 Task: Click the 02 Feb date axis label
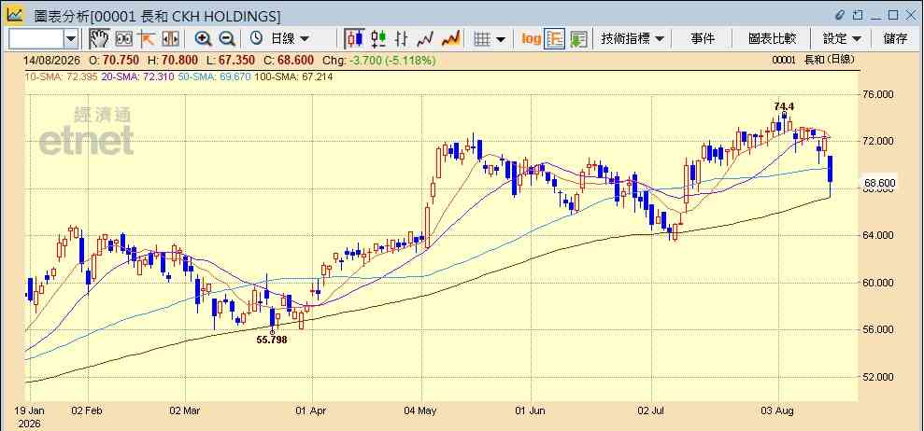click(x=87, y=410)
